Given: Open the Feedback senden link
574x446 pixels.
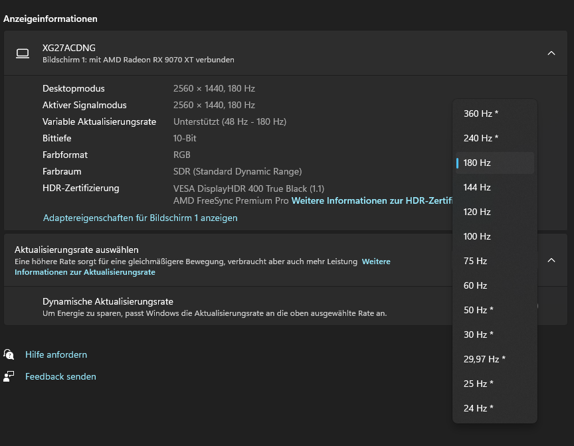Looking at the screenshot, I should pos(60,376).
